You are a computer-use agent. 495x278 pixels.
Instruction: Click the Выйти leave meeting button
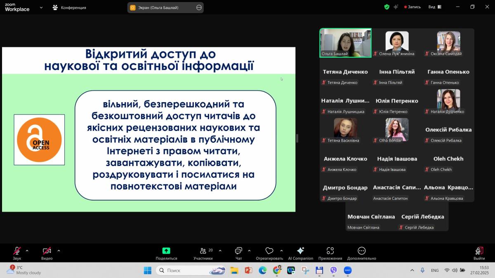click(479, 251)
